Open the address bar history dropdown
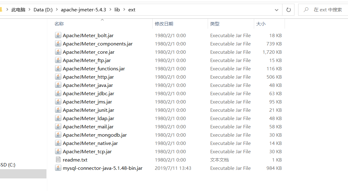Viewport: 348px width, 191px height. tap(277, 10)
